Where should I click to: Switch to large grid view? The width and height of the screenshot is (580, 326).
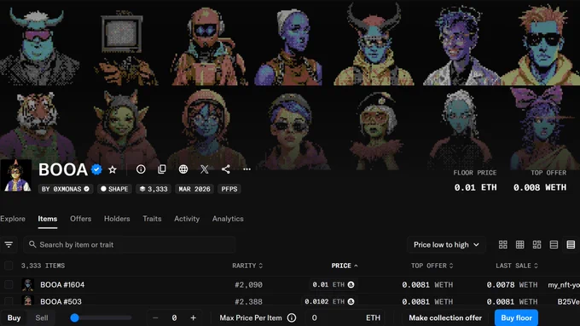click(502, 244)
